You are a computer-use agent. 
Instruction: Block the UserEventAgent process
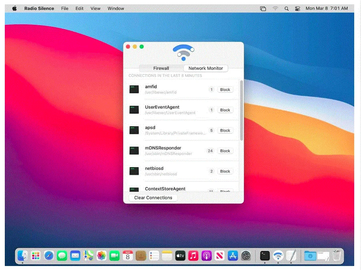click(x=225, y=110)
